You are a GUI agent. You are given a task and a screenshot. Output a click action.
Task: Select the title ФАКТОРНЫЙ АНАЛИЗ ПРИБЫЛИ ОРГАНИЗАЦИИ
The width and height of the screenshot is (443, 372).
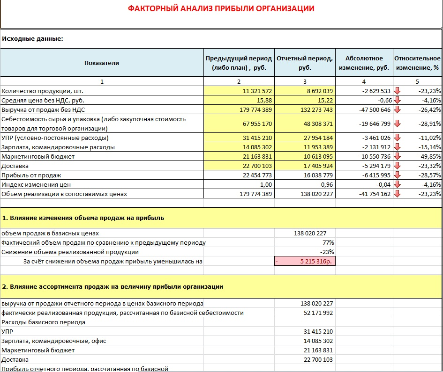(x=221, y=8)
